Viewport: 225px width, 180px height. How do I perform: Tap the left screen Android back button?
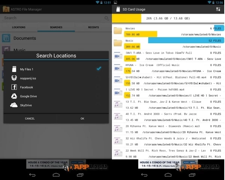32,175
